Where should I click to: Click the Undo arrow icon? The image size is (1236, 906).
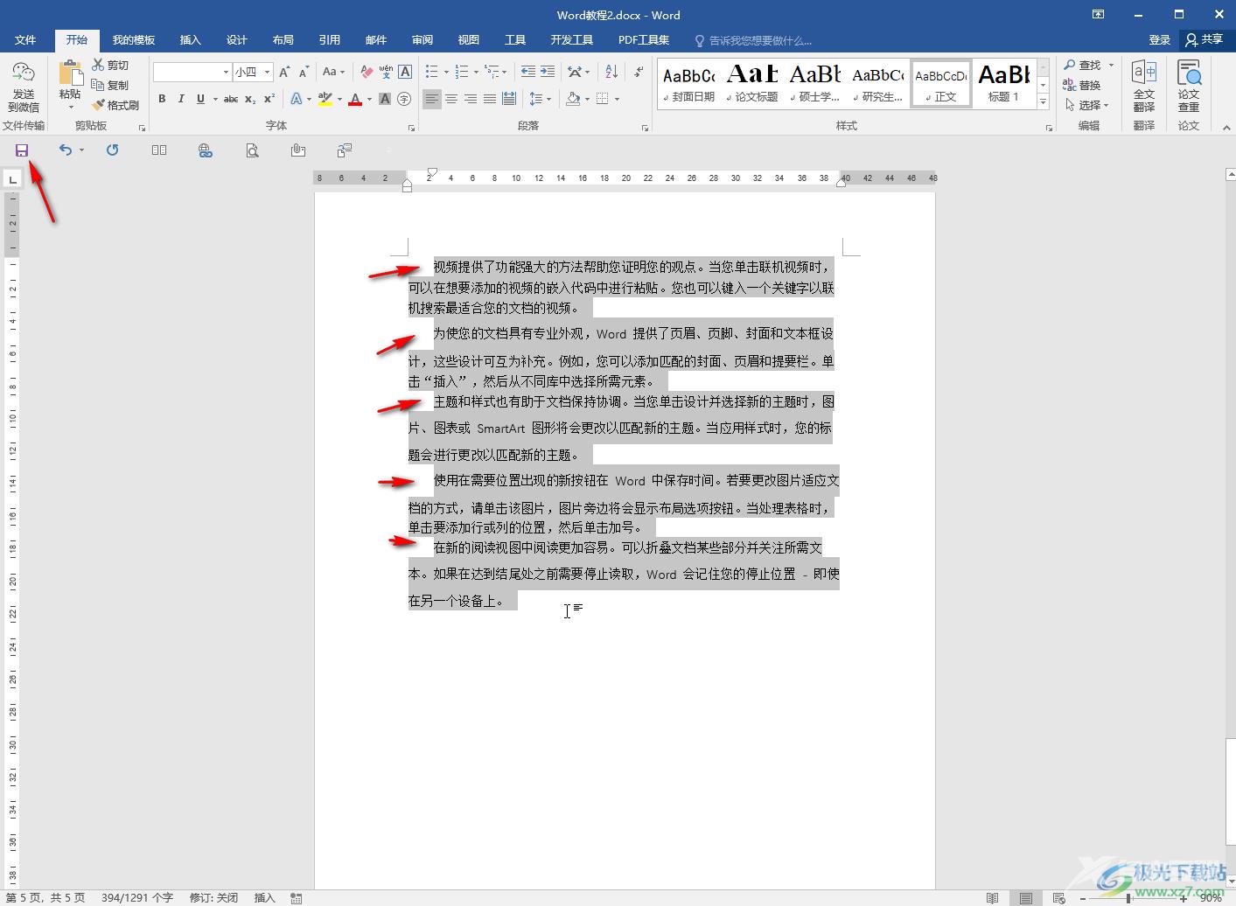point(65,150)
